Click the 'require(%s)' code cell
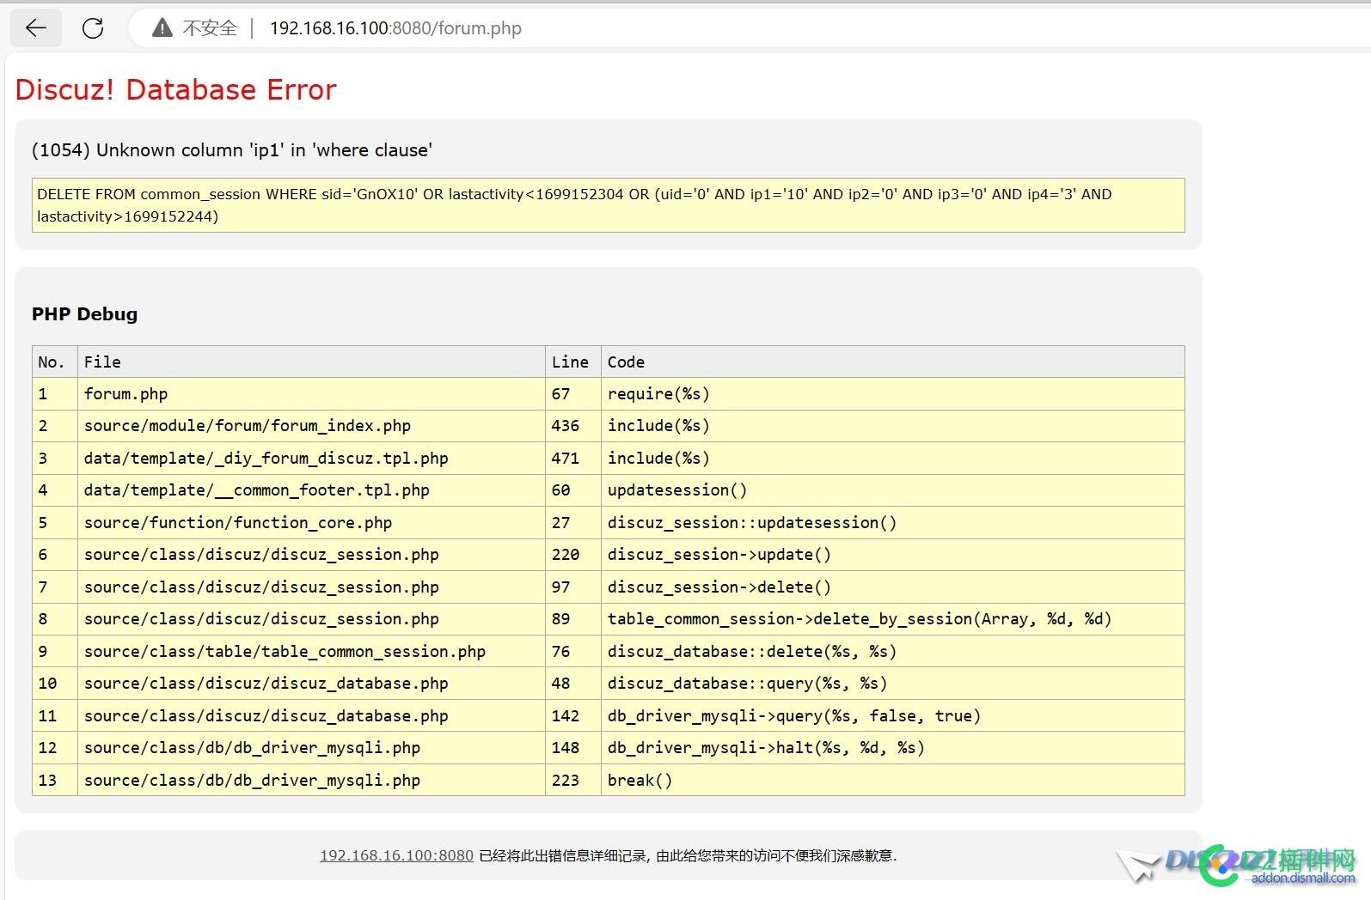 click(x=892, y=394)
